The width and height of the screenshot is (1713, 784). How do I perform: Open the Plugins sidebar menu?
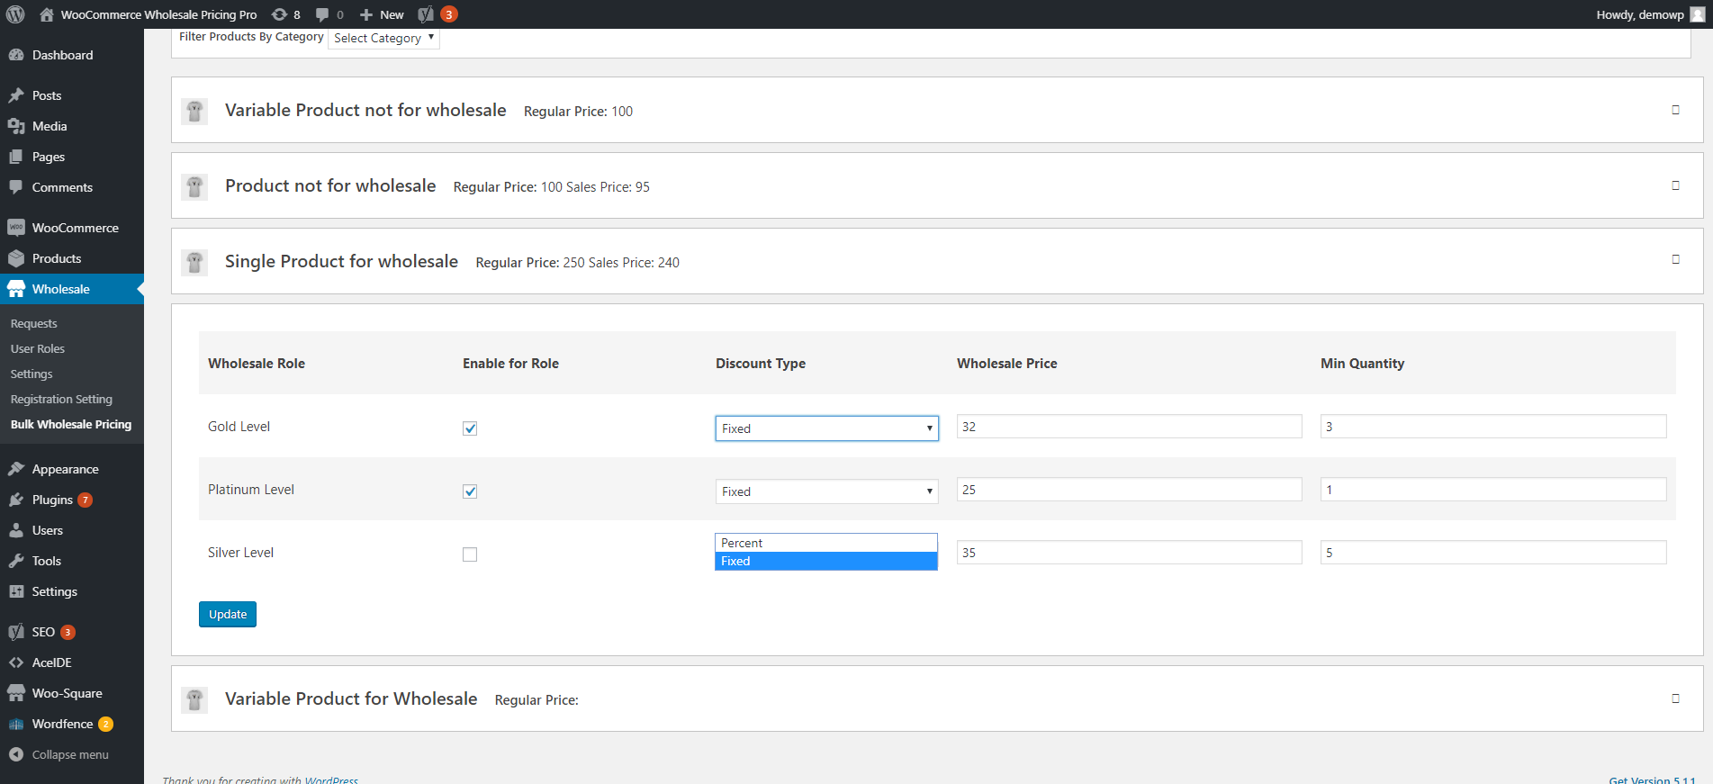(x=52, y=500)
